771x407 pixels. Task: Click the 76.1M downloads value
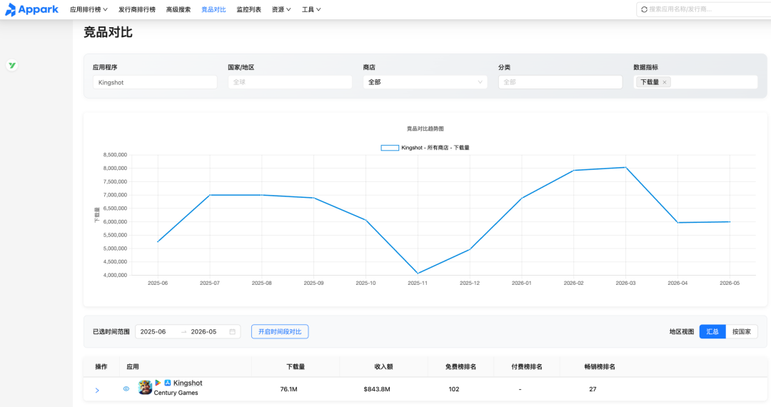(288, 389)
